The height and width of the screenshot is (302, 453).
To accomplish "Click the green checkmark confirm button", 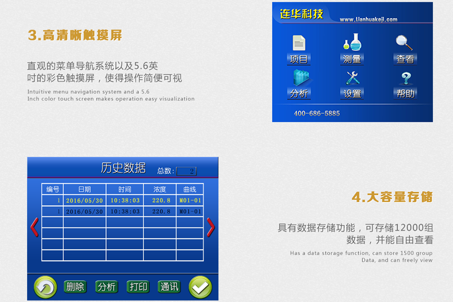I will click(200, 287).
